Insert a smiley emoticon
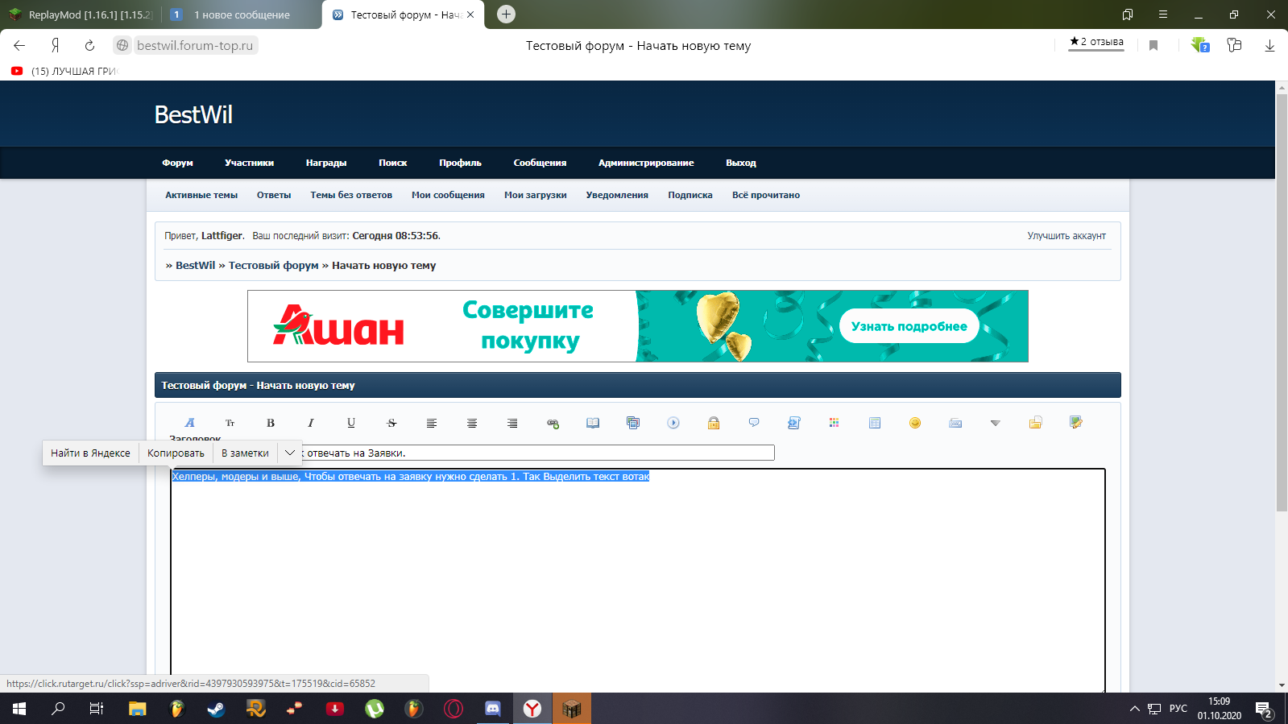 coord(915,423)
